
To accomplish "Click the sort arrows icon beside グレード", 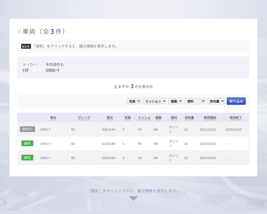I will click(97, 116).
